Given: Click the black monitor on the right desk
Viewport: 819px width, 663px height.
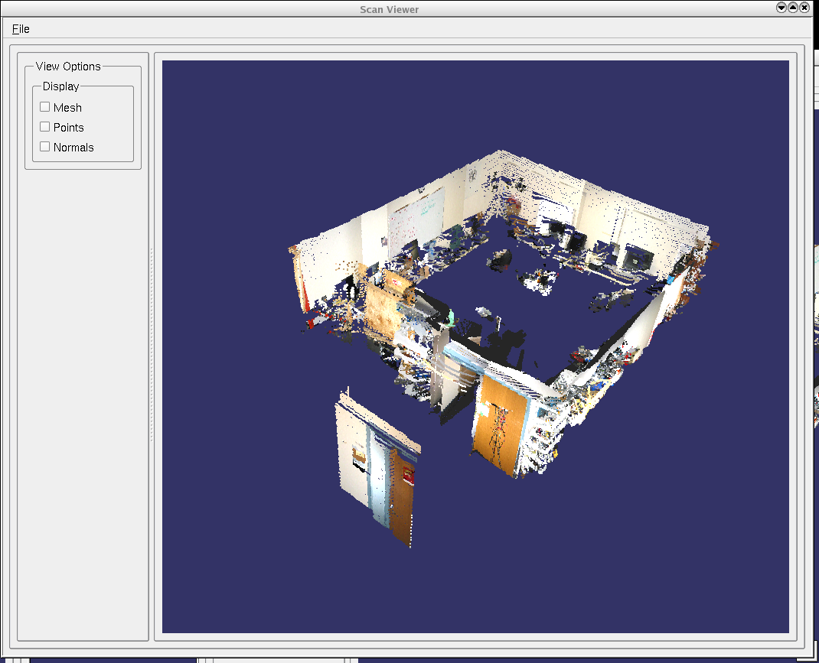Looking at the screenshot, I should (x=635, y=259).
